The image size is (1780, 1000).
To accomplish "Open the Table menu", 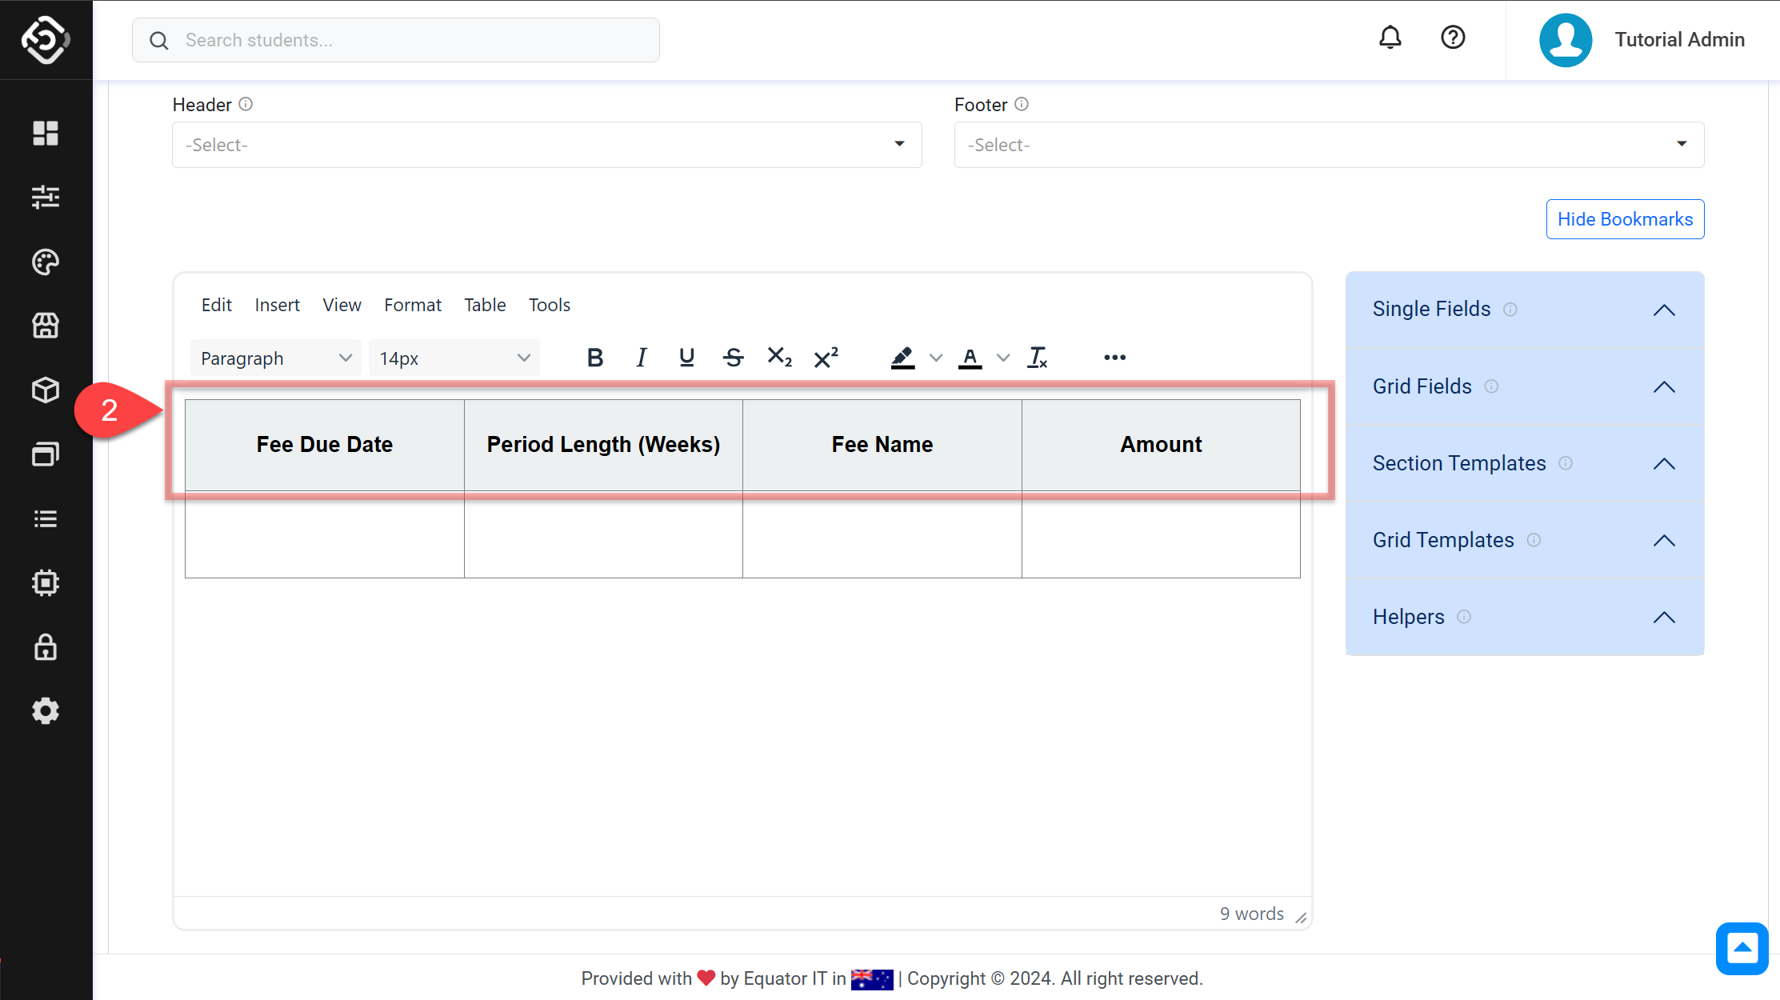I will [x=485, y=305].
